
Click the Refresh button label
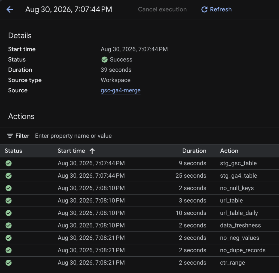(x=221, y=10)
